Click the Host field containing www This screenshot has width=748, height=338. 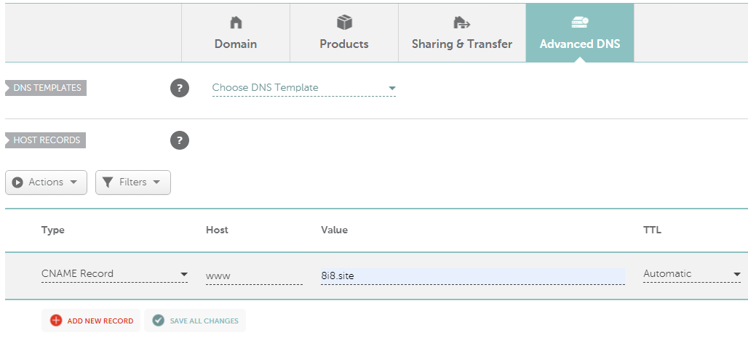click(254, 276)
